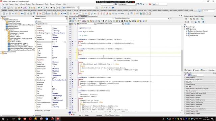This screenshot has height=121, width=216.
Task: Uncheck the Visible True checkbox
Action: click(53, 105)
